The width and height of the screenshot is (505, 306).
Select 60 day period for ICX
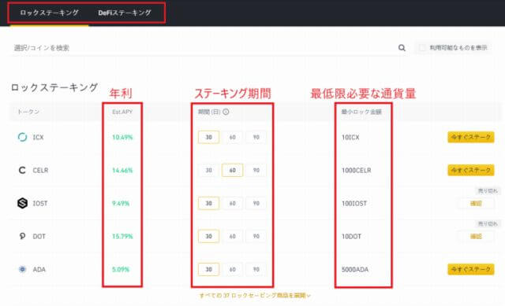tap(232, 137)
